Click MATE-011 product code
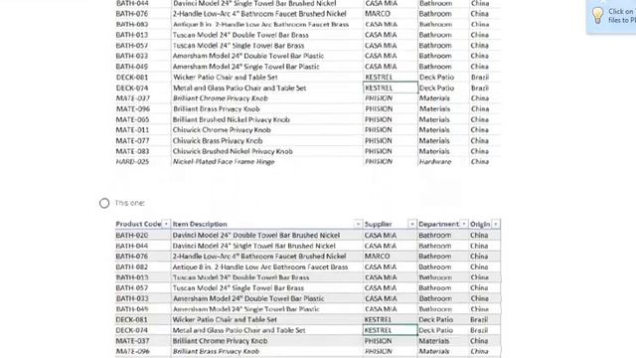Image resolution: width=636 pixels, height=358 pixels. (132, 130)
